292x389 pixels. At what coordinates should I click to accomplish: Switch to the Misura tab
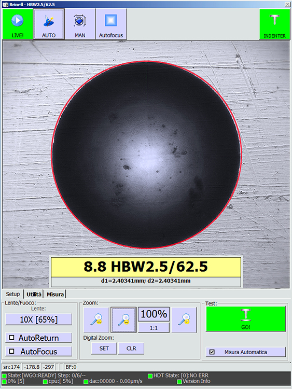click(x=55, y=294)
